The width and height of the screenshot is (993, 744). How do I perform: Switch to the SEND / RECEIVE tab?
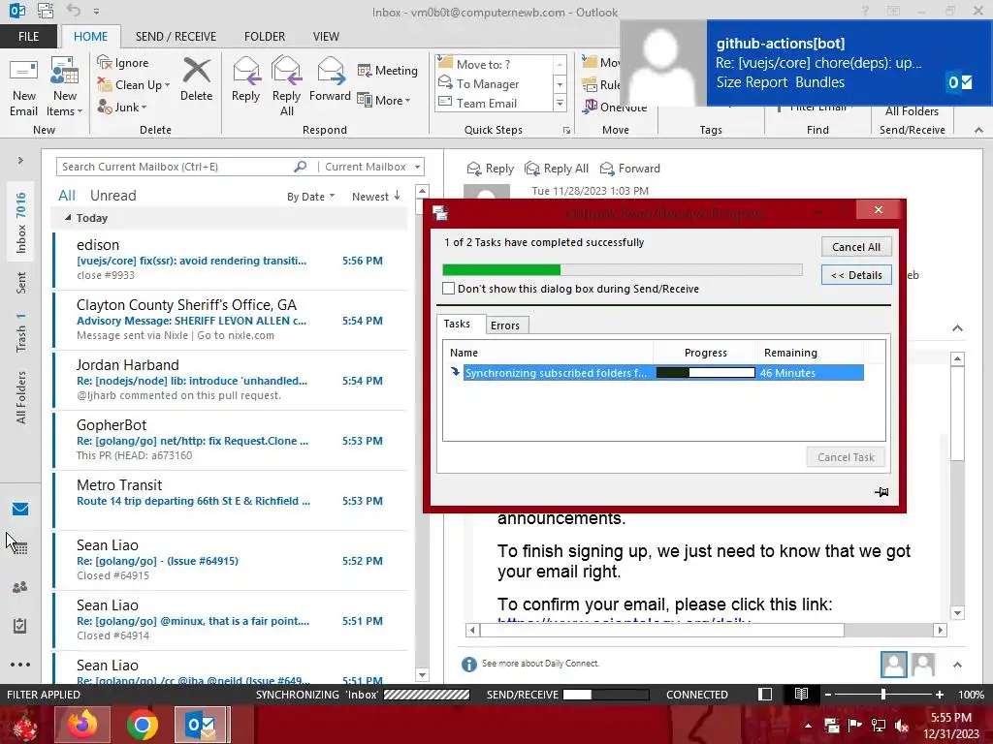(x=176, y=36)
